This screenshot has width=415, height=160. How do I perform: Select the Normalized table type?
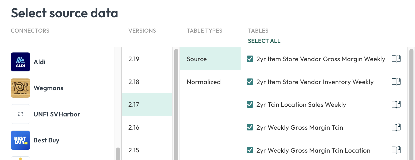pos(210,82)
